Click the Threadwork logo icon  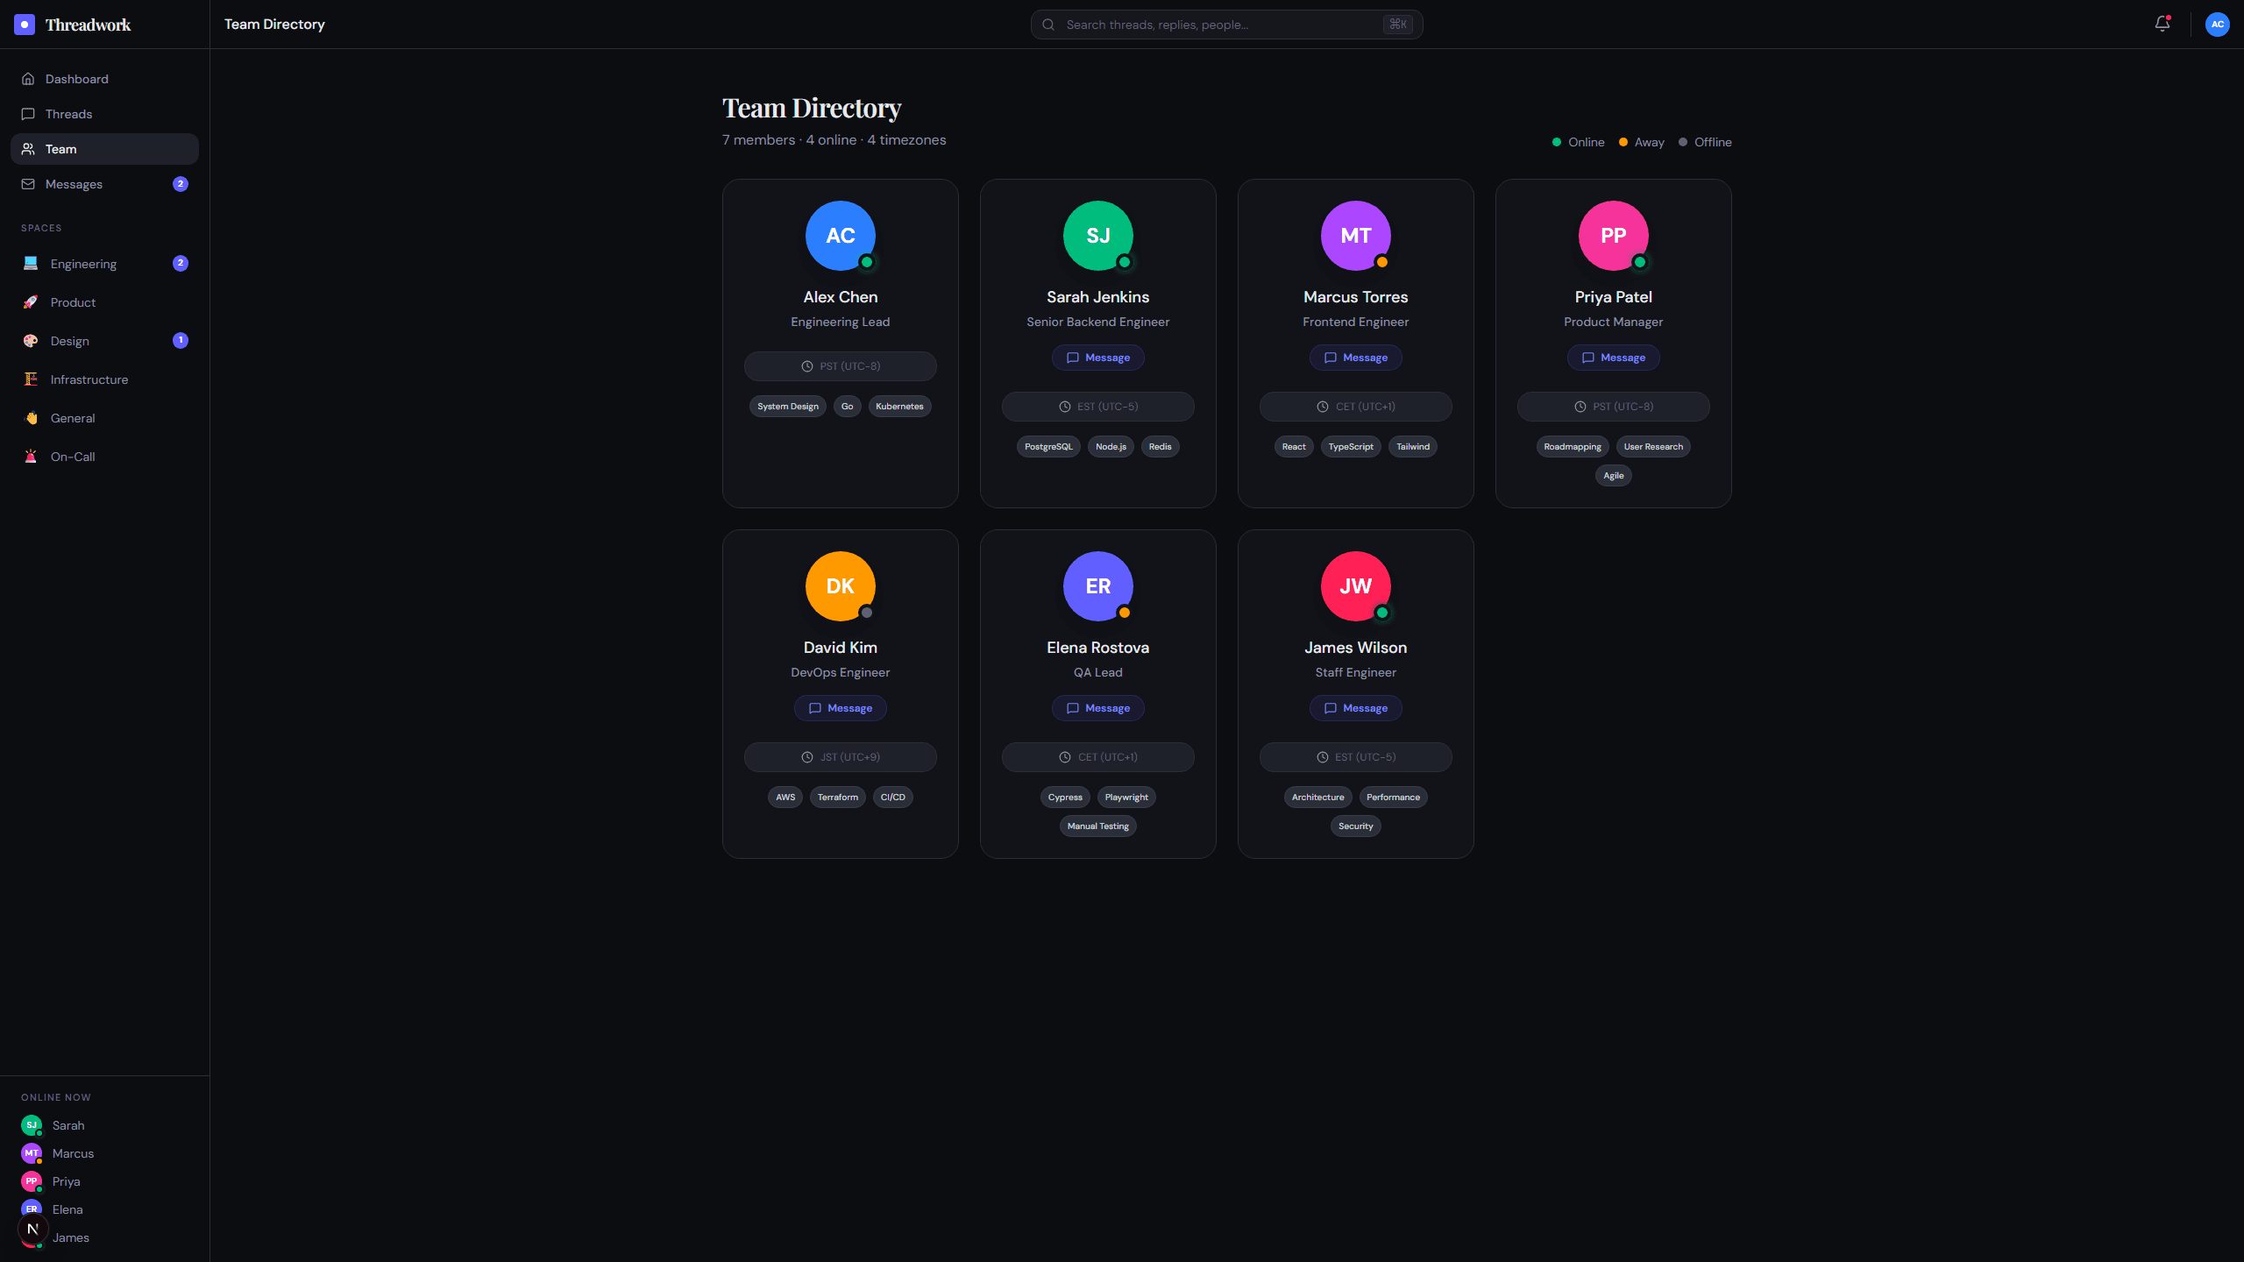[25, 25]
